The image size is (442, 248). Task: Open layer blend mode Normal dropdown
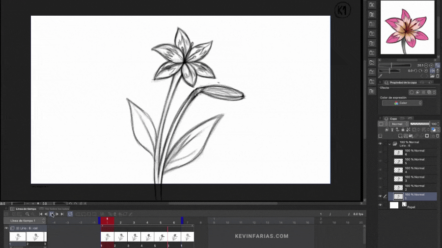pyautogui.click(x=399, y=124)
